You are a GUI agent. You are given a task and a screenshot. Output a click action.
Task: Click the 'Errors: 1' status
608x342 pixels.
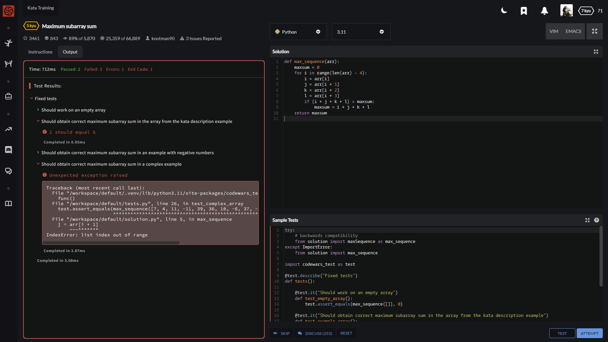[115, 69]
